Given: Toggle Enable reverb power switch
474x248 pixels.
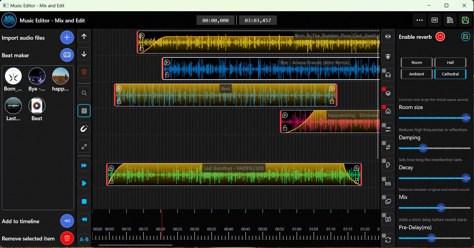Looking at the screenshot, I should 440,36.
